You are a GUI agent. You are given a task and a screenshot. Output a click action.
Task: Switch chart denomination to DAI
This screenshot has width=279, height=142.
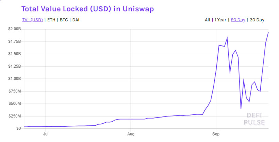coord(76,20)
